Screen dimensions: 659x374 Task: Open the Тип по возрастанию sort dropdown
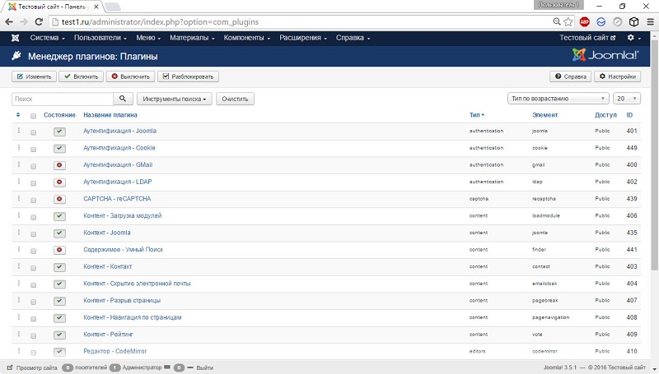click(x=559, y=99)
